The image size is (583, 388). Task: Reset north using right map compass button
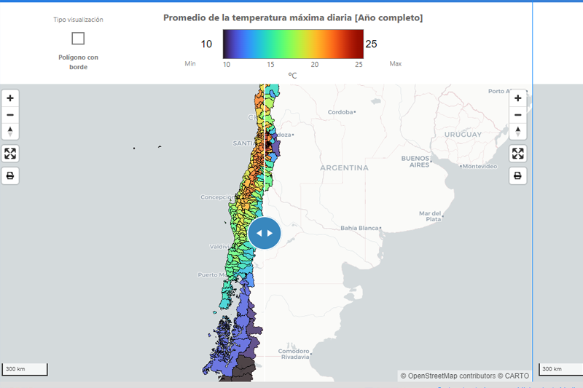coord(517,131)
